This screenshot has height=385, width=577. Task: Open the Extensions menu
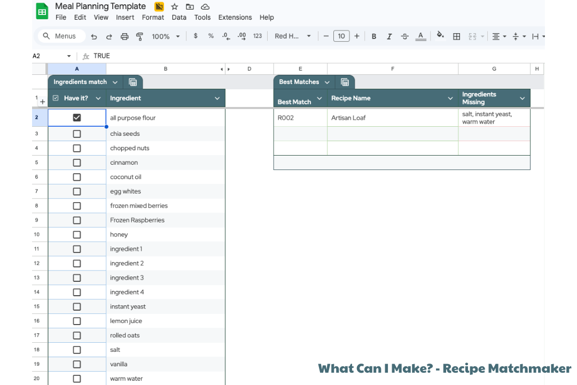pos(235,17)
